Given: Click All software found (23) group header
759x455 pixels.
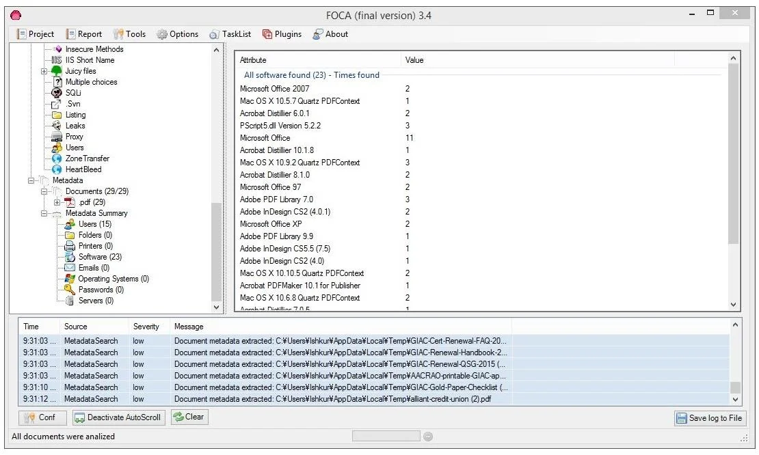Looking at the screenshot, I should point(312,75).
